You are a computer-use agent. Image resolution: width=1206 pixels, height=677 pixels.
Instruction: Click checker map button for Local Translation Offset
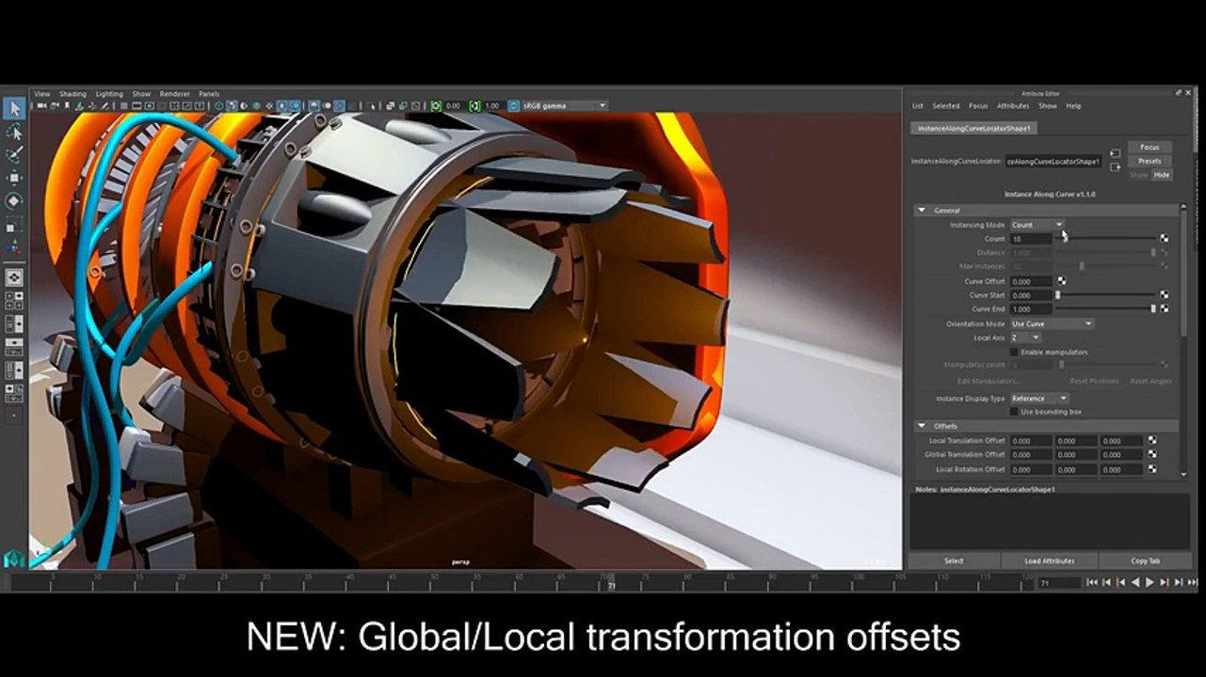[1152, 440]
